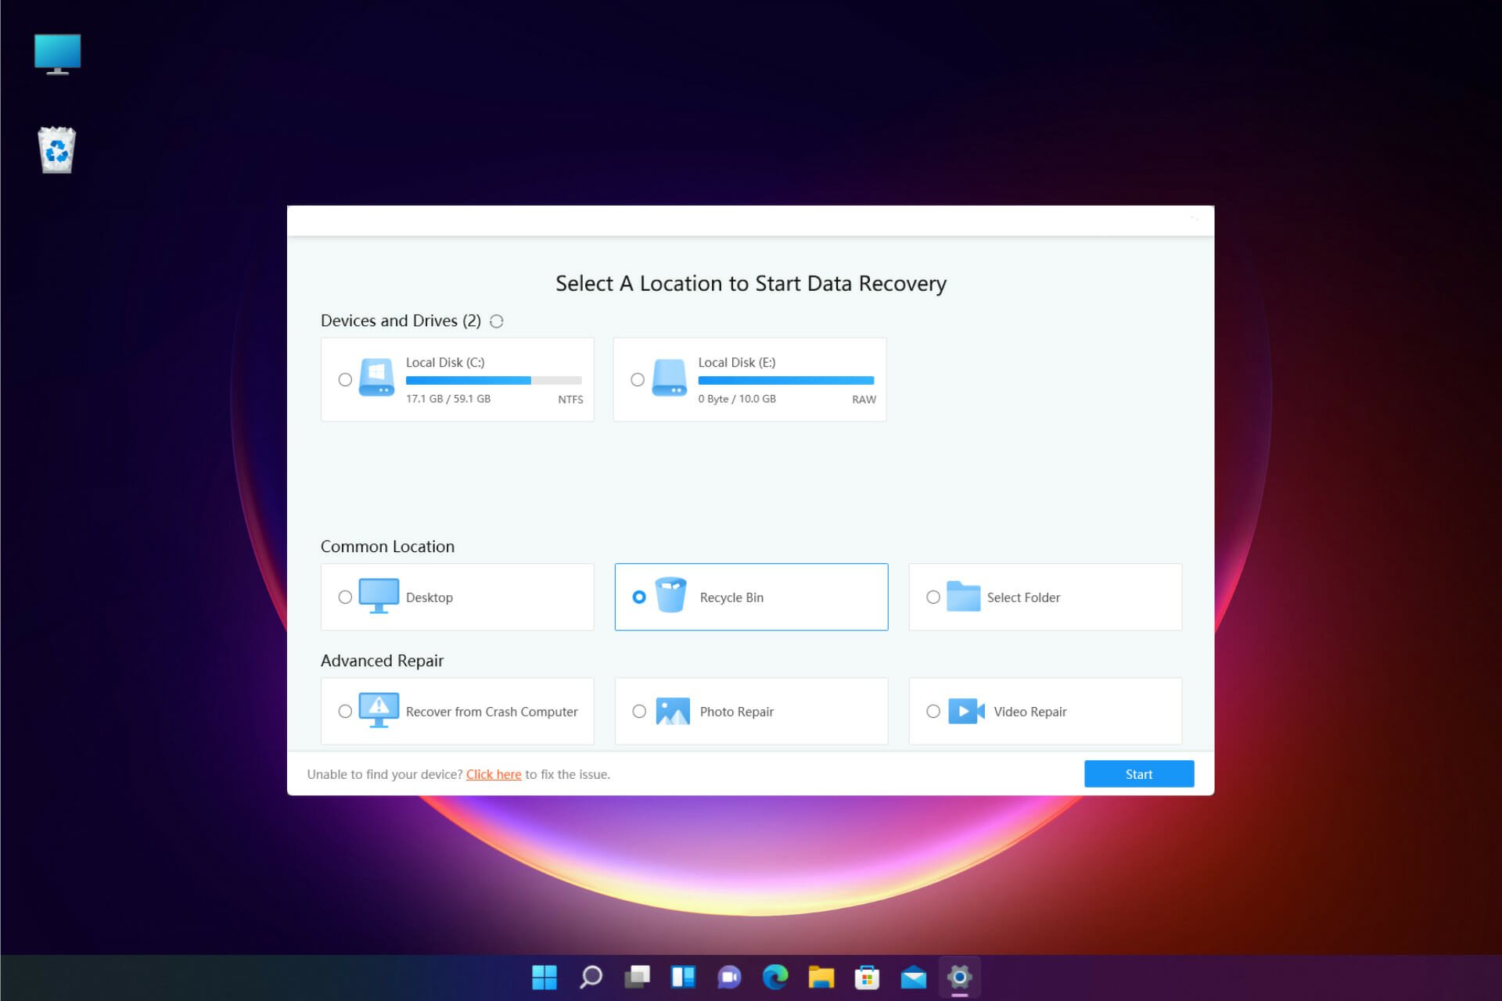Screen dimensions: 1502x1001
Task: Toggle the Desktop common location radio button
Action: (x=345, y=597)
